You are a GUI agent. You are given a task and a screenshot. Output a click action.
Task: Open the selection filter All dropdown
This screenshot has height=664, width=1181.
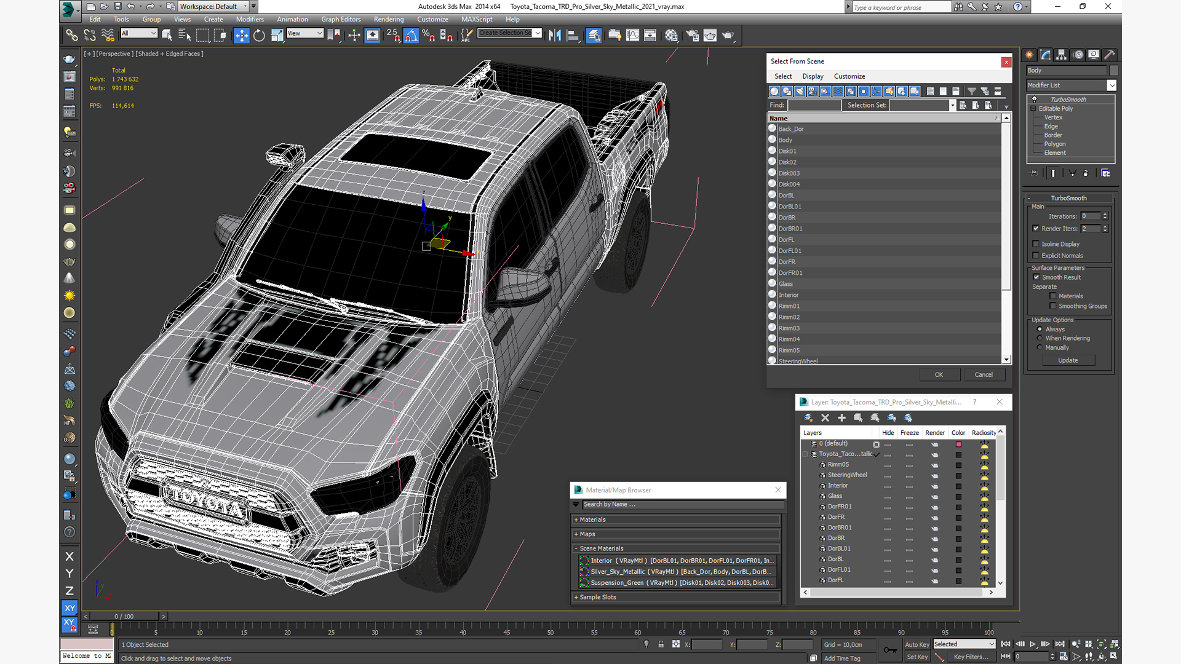coord(139,33)
